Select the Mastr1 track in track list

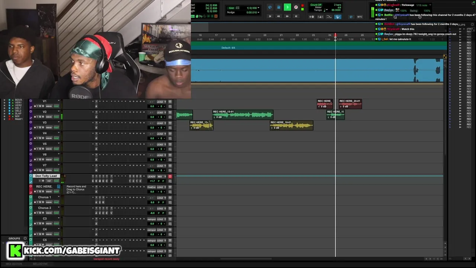pos(19,119)
